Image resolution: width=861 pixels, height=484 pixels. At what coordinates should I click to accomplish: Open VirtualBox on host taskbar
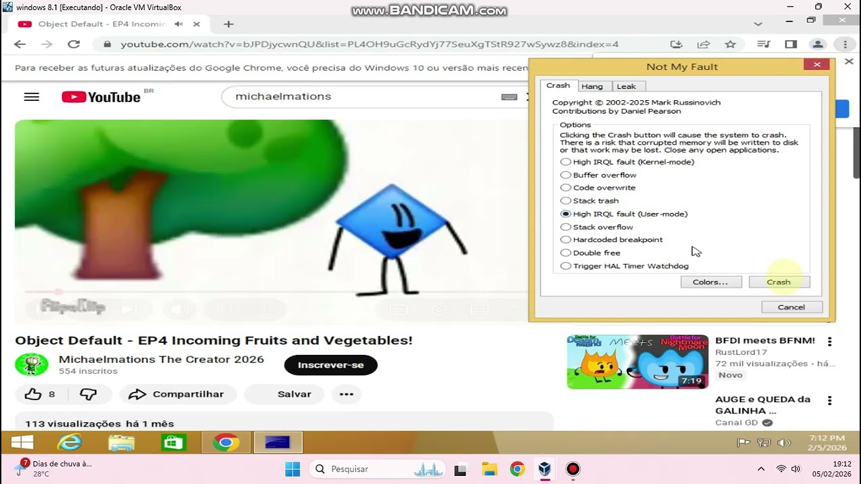pos(544,469)
